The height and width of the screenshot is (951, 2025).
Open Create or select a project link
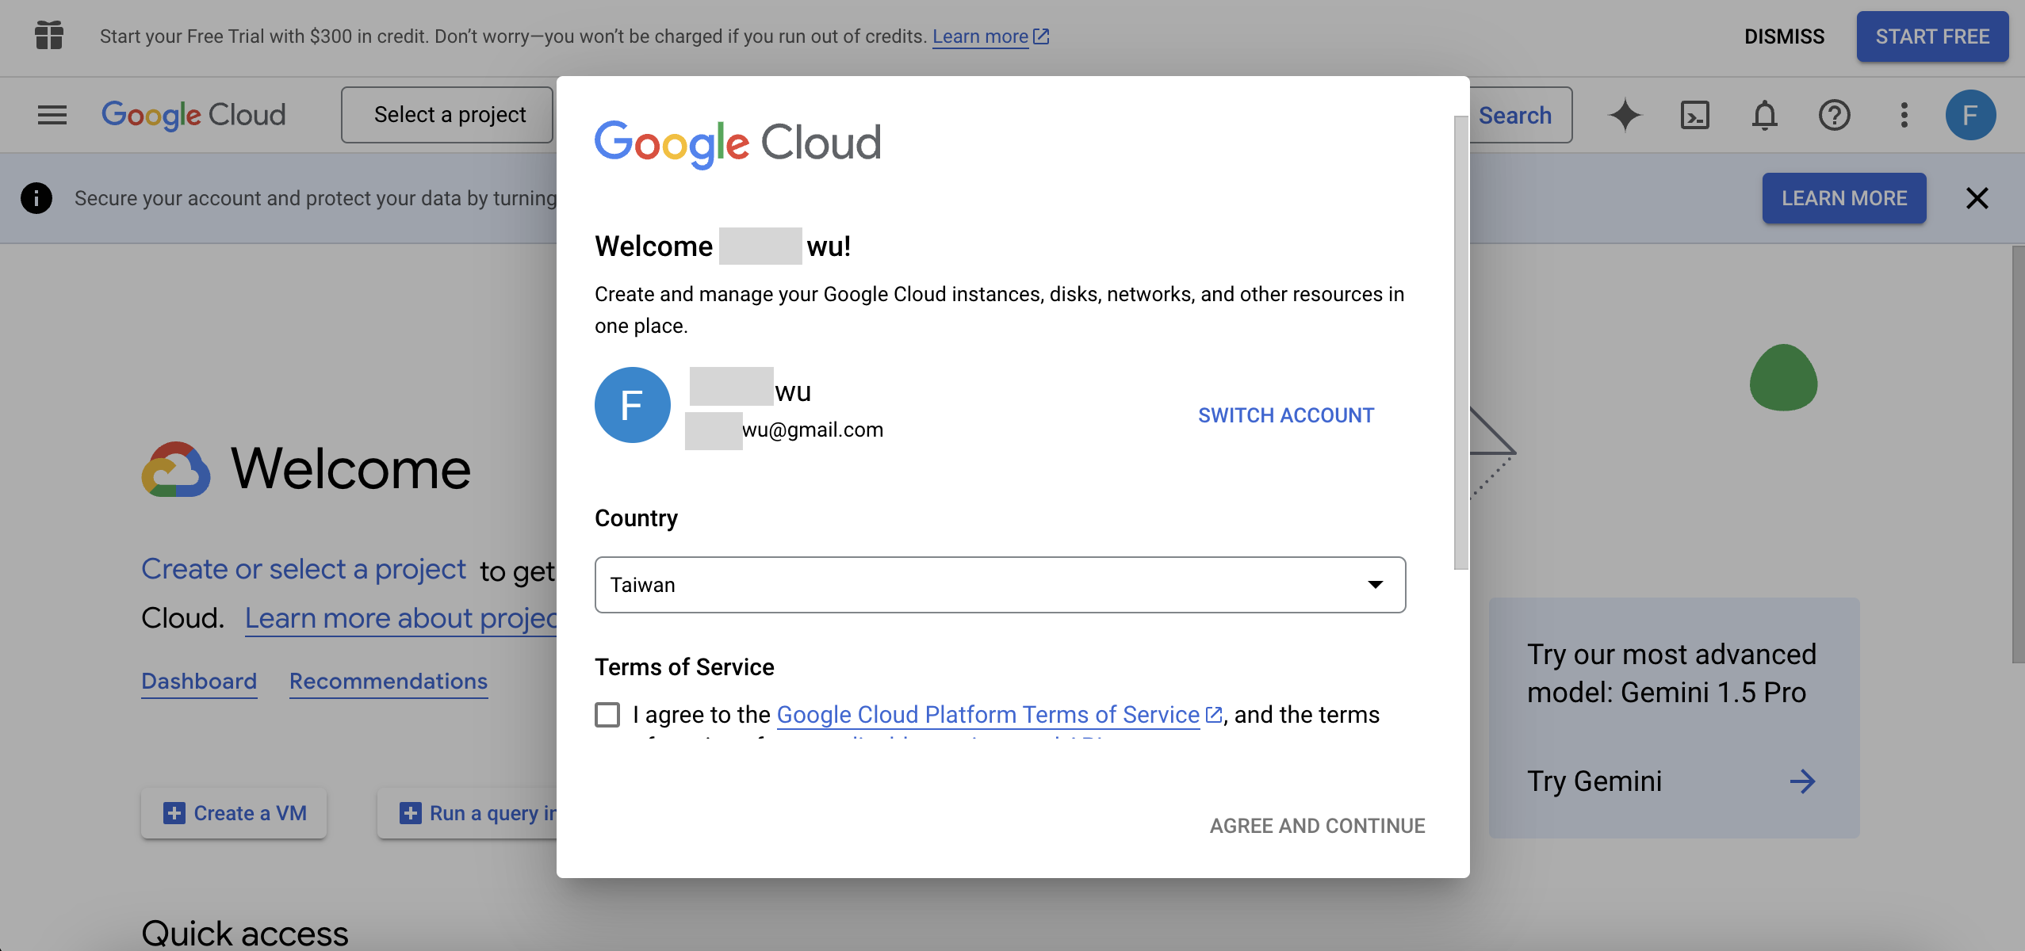tap(304, 569)
